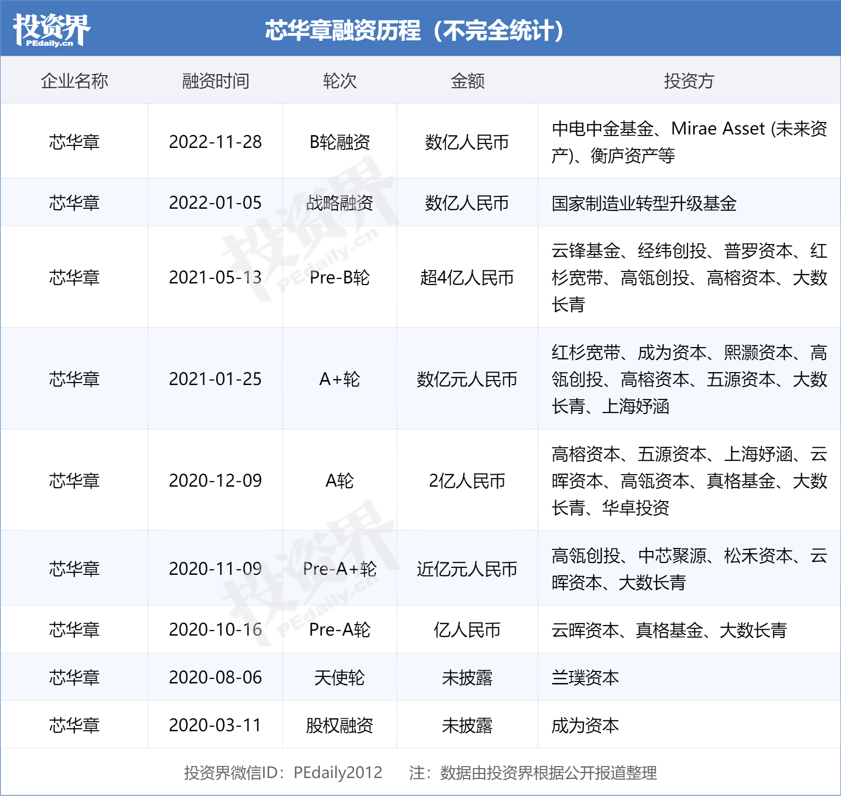Click investors 中电中金基金、Mirae Asset cell
Screen dimensions: 841x796
[689, 142]
